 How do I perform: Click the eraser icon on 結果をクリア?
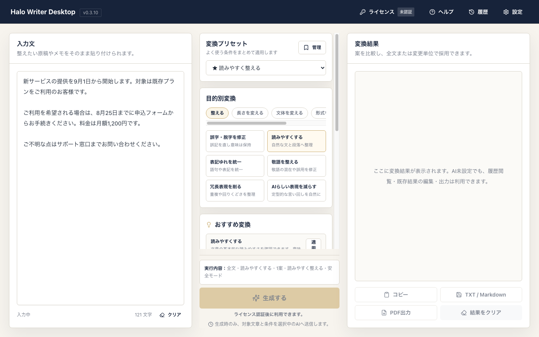[464, 313]
